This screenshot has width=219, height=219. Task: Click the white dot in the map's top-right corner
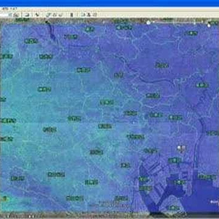[x=209, y=25]
